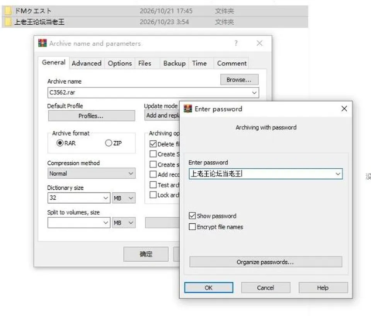The height and width of the screenshot is (316, 371).
Task: Open Organize passwords... button
Action: (x=265, y=262)
